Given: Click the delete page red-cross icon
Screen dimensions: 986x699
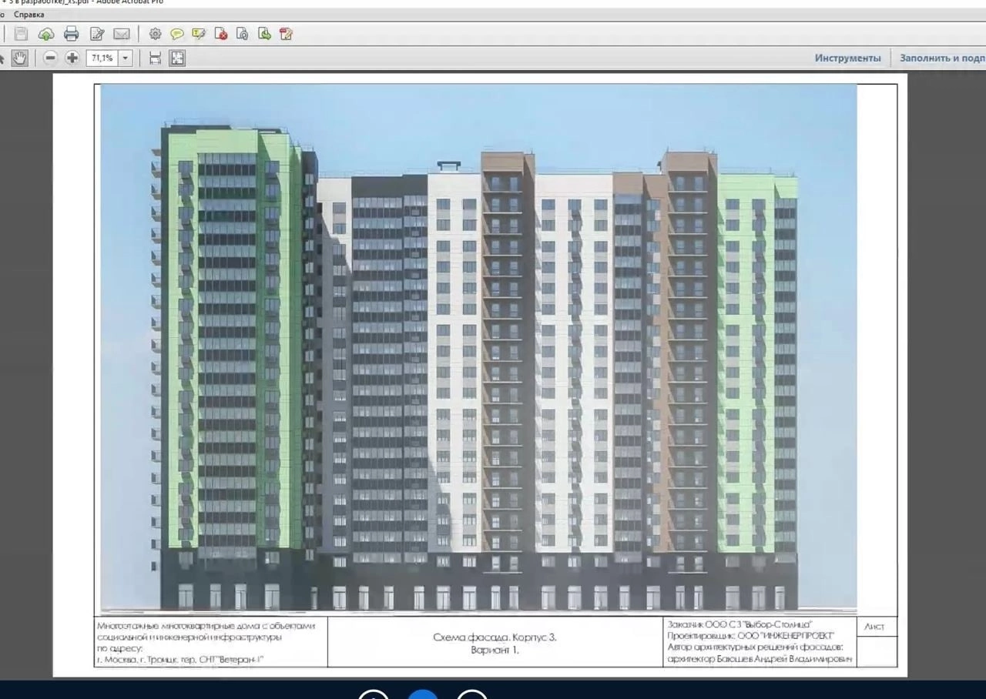Looking at the screenshot, I should [221, 34].
